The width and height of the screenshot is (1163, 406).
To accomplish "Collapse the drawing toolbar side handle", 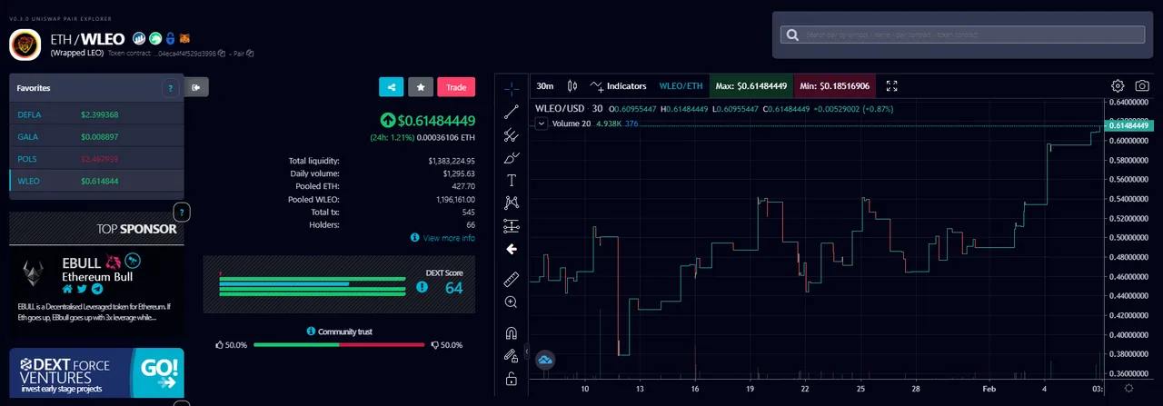I will 526,350.
